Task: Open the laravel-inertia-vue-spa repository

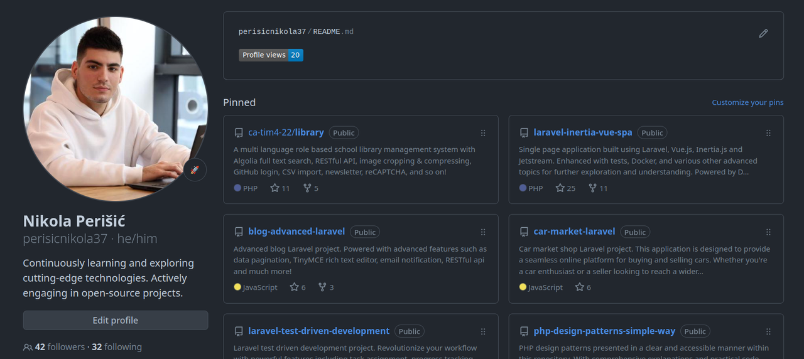Action: [x=582, y=132]
